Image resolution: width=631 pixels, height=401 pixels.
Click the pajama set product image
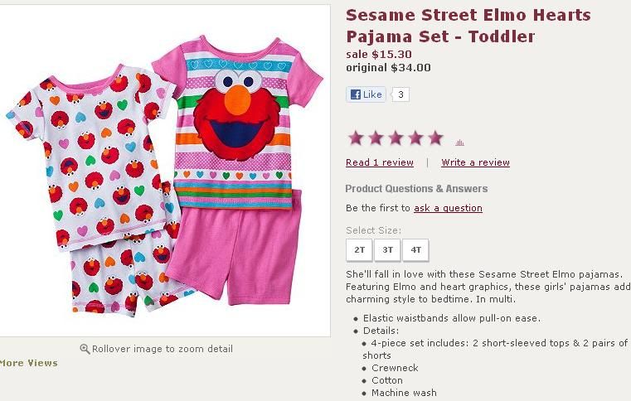165,171
